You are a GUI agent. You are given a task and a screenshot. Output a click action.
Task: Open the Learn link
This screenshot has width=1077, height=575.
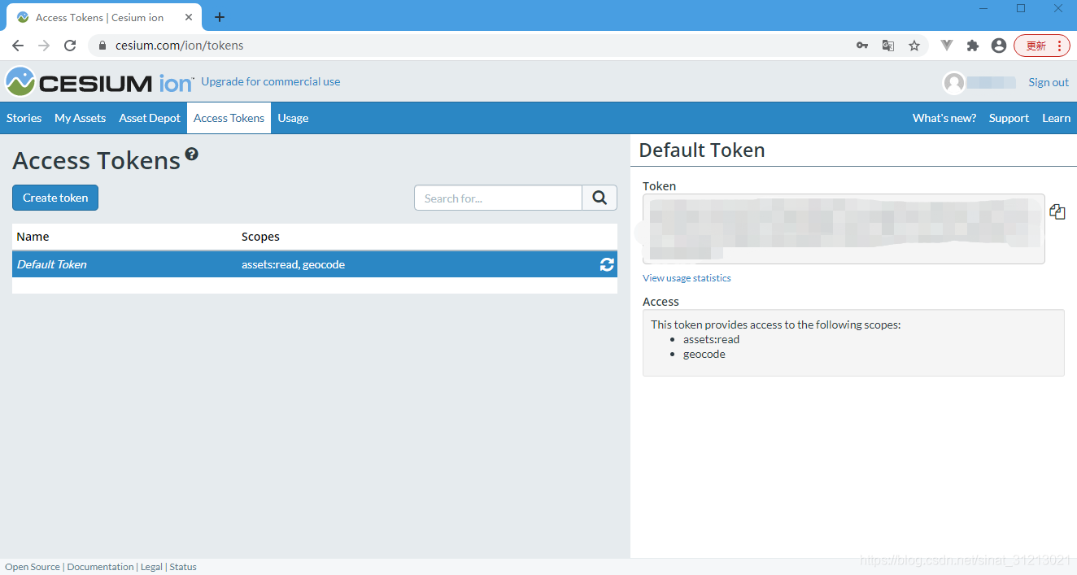pos(1057,118)
